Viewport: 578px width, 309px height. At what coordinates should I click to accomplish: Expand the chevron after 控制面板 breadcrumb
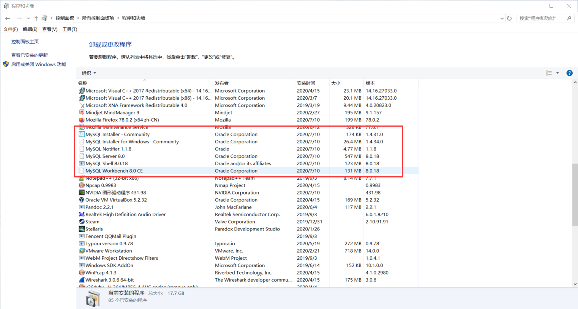(x=78, y=18)
